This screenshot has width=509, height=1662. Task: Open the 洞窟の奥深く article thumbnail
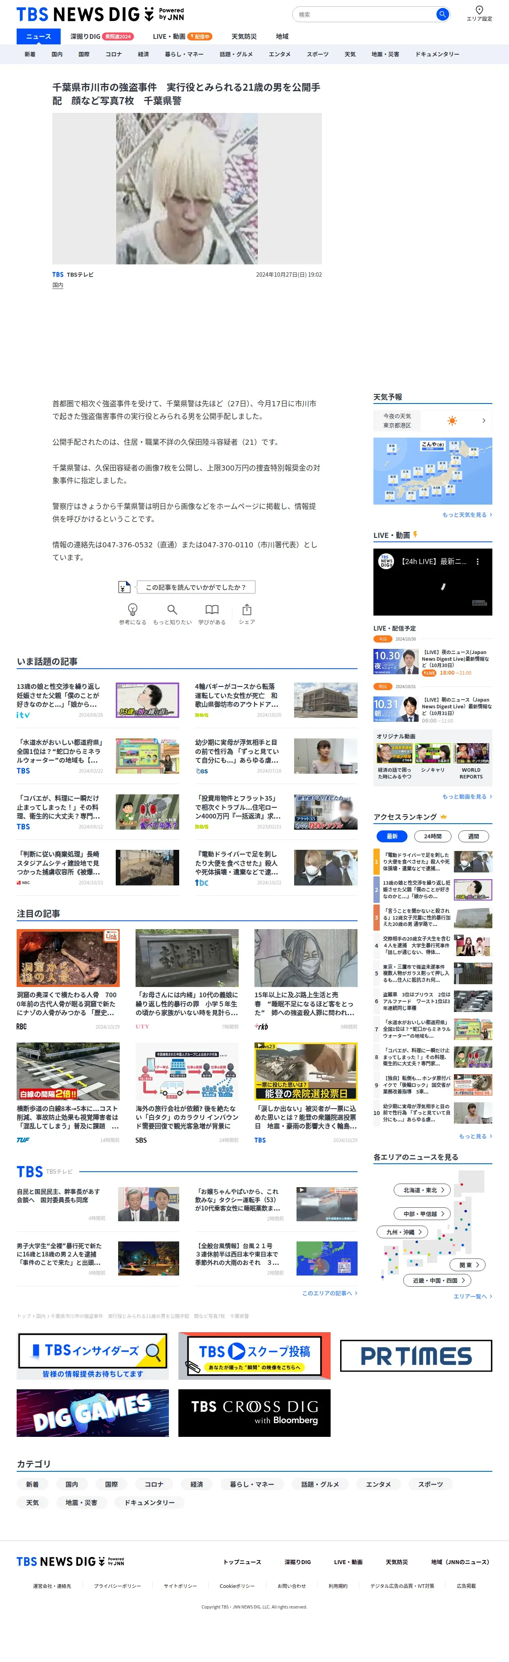(69, 958)
